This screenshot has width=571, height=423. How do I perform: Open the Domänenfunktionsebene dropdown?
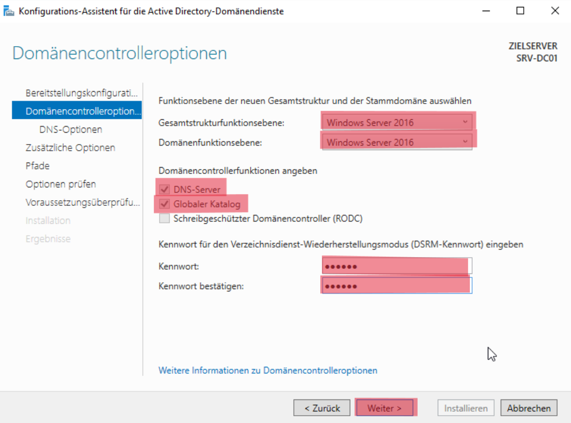tap(397, 142)
